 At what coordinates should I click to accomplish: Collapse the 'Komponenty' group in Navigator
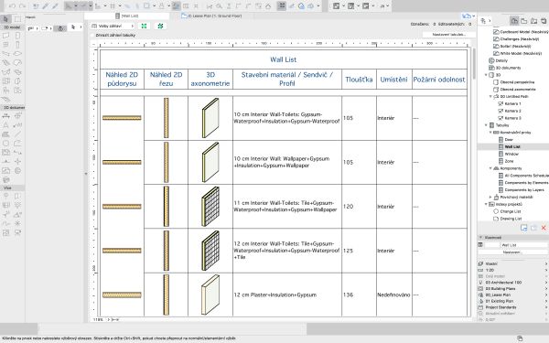click(490, 168)
